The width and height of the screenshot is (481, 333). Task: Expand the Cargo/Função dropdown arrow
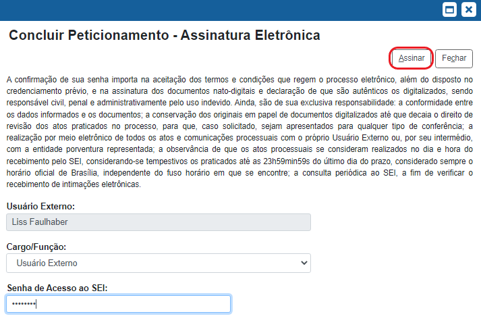(302, 263)
